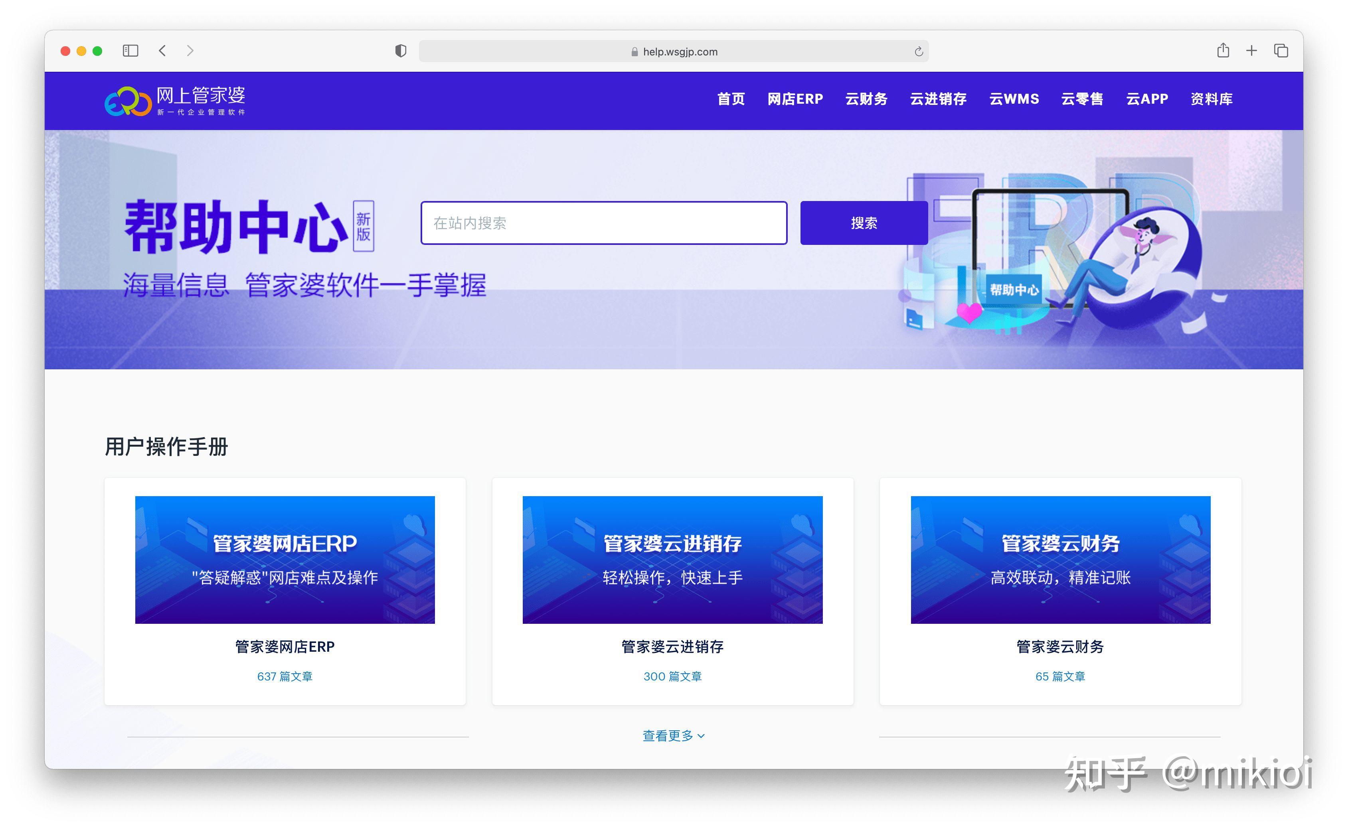Select 资料库 in the top navigation
1348x828 pixels.
pos(1210,99)
